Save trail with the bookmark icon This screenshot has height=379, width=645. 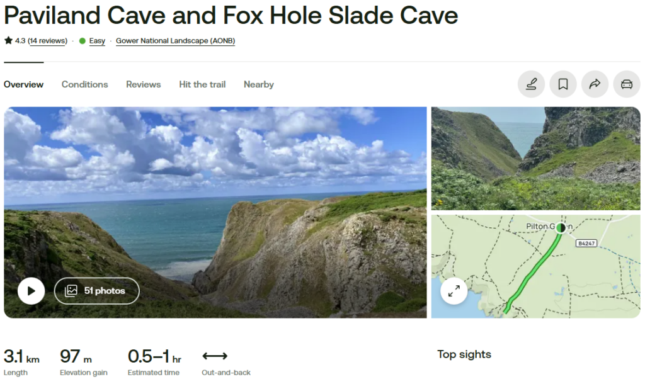click(563, 84)
